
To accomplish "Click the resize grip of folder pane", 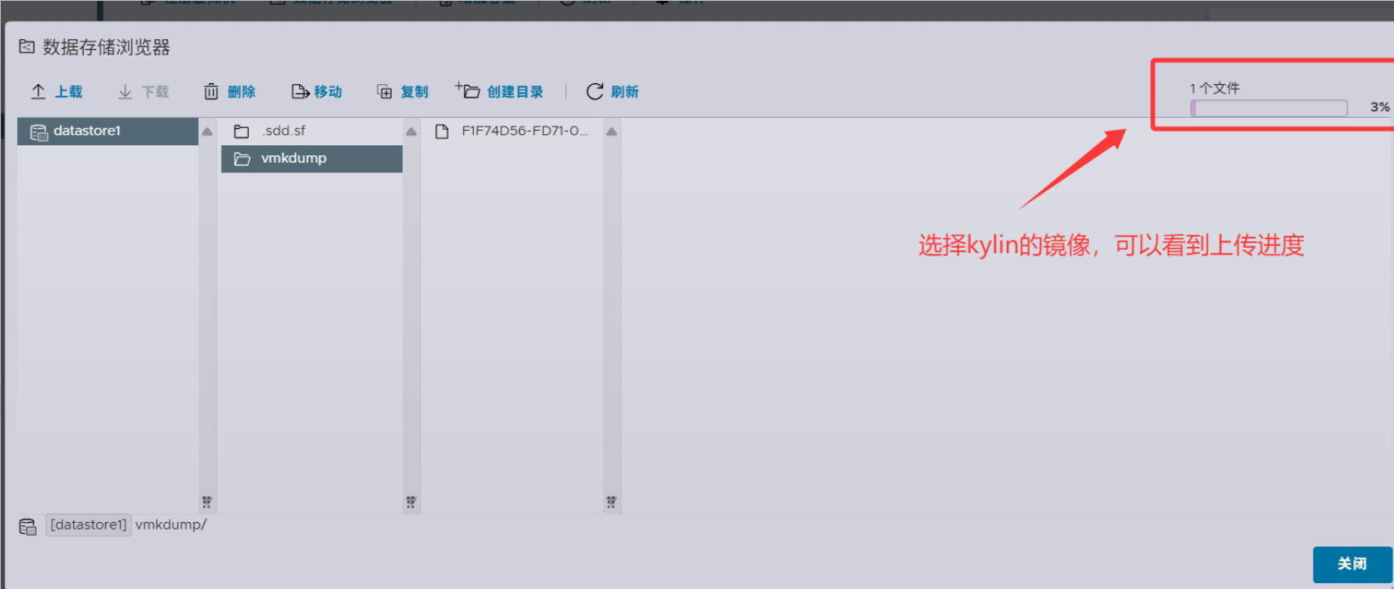I will coord(410,502).
